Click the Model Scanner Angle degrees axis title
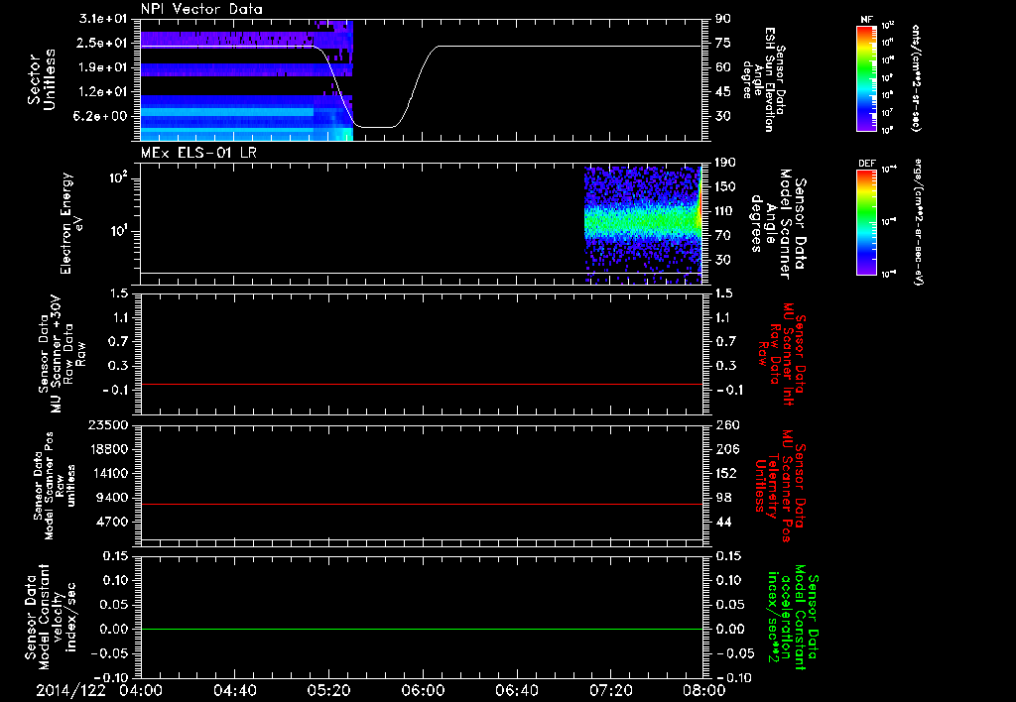Viewport: 1016px width, 702px height. (x=778, y=223)
